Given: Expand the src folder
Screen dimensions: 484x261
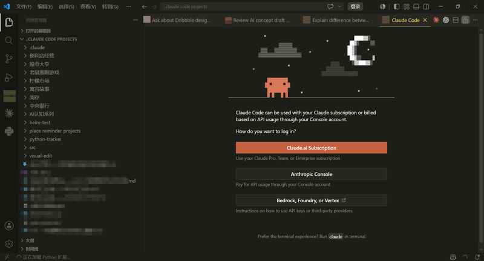Looking at the screenshot, I should [32, 148].
